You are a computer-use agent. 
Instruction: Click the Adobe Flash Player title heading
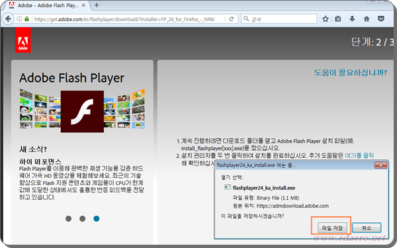71,78
